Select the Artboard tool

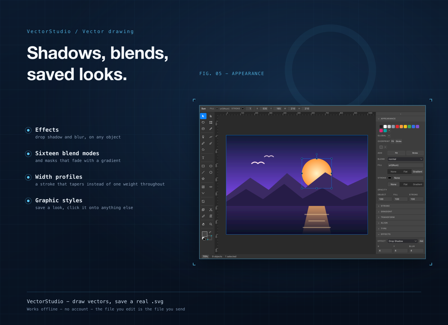tap(203, 201)
